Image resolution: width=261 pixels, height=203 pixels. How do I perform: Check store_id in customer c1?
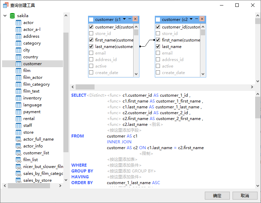(91, 33)
